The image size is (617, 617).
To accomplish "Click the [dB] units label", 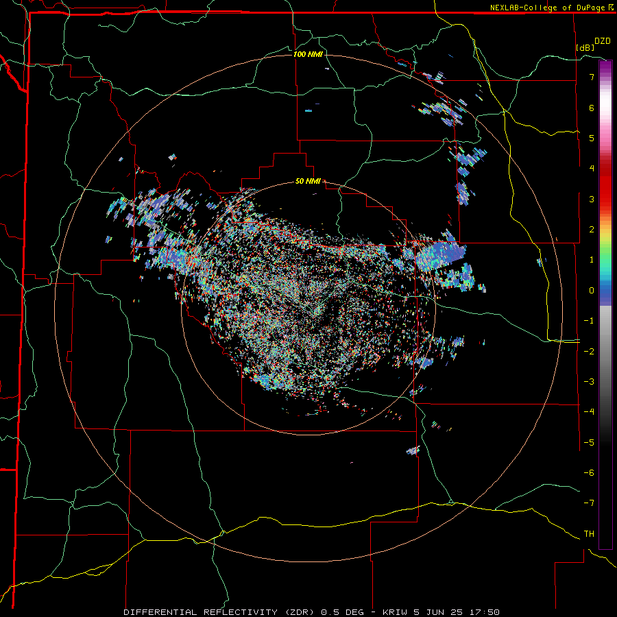I will click(x=585, y=47).
